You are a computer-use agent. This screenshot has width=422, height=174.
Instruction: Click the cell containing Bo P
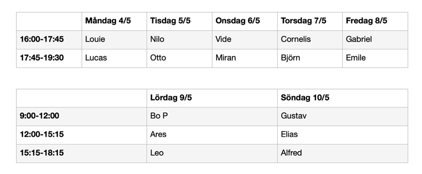coord(159,116)
